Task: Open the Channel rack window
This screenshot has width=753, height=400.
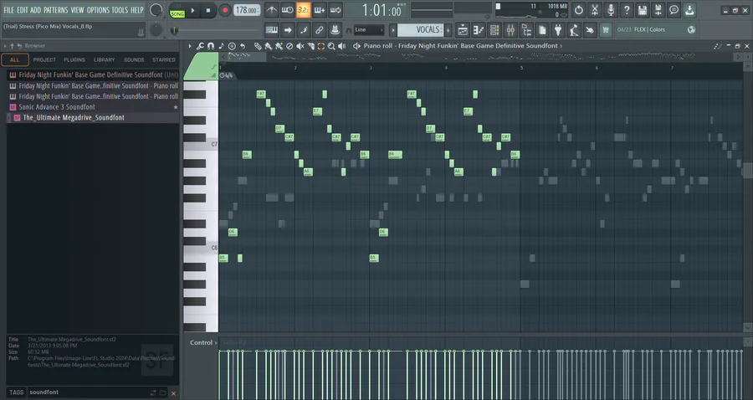Action: coord(494,30)
